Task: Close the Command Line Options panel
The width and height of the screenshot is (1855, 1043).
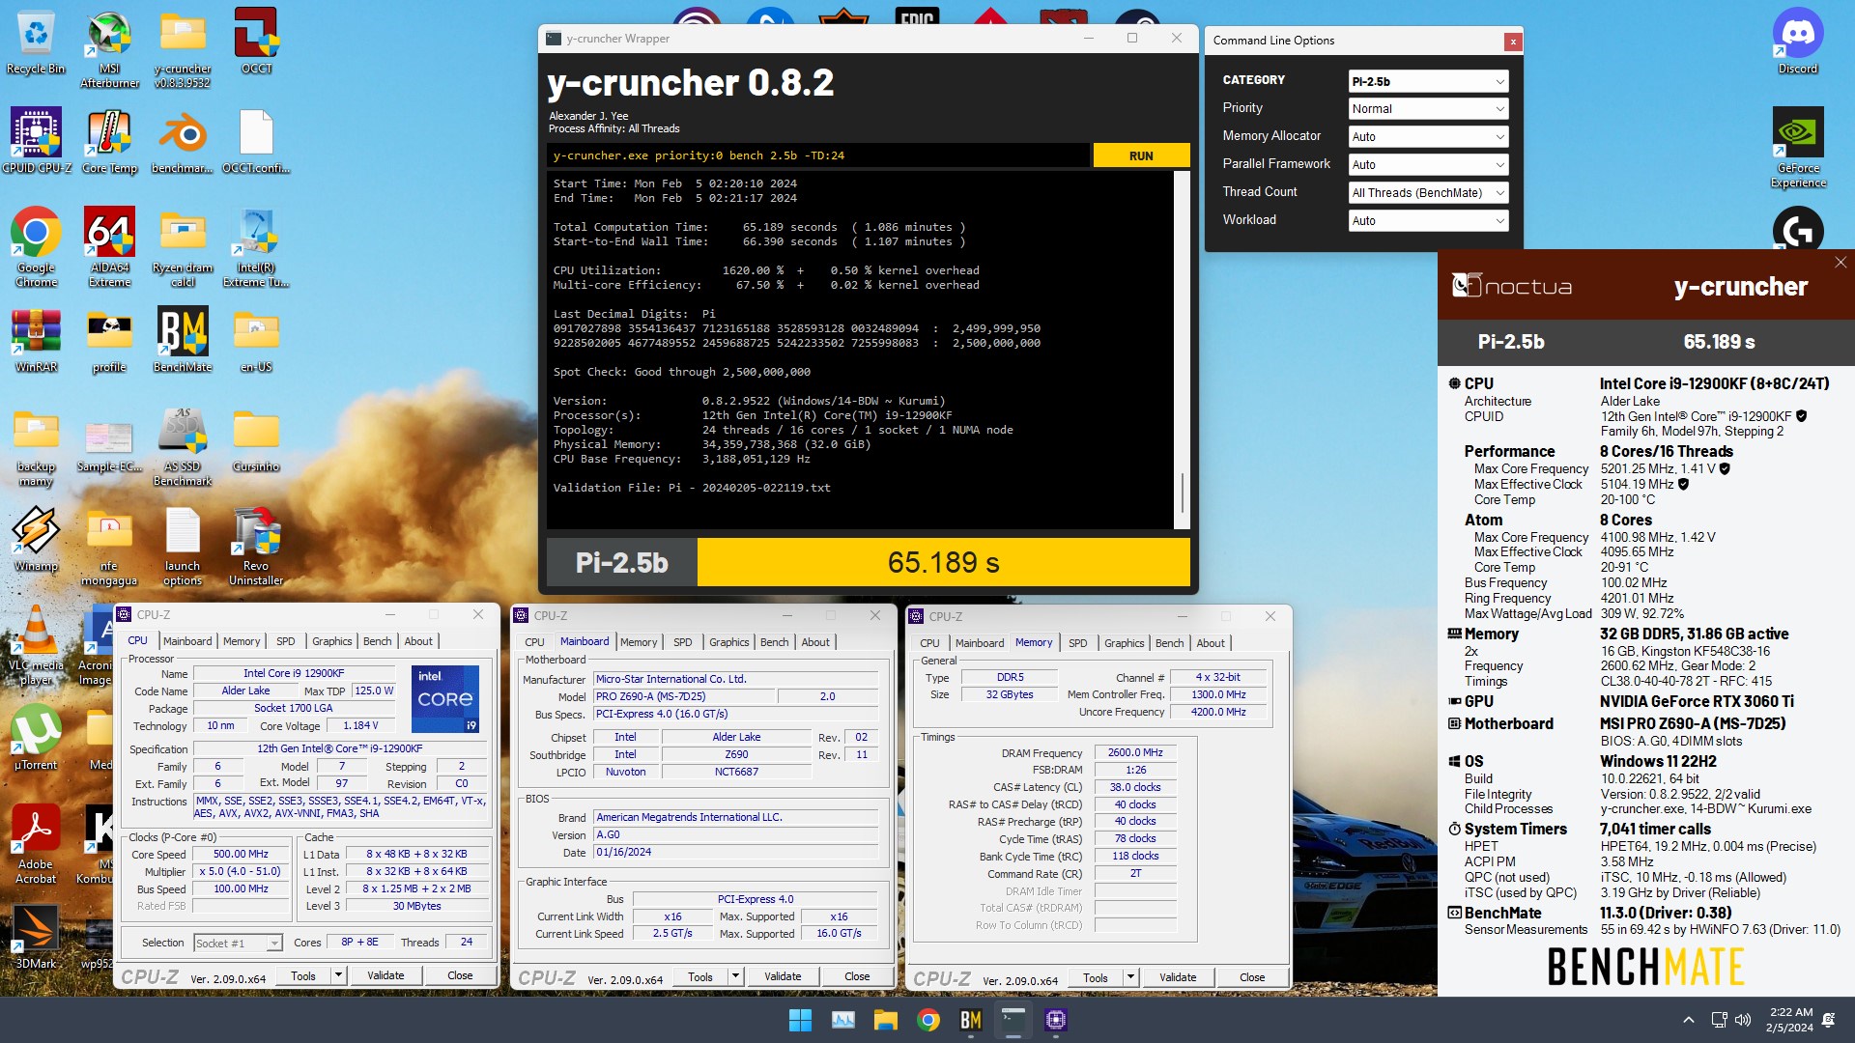Action: pyautogui.click(x=1513, y=42)
